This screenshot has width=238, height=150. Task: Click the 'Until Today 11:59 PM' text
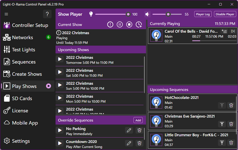coord(72,43)
